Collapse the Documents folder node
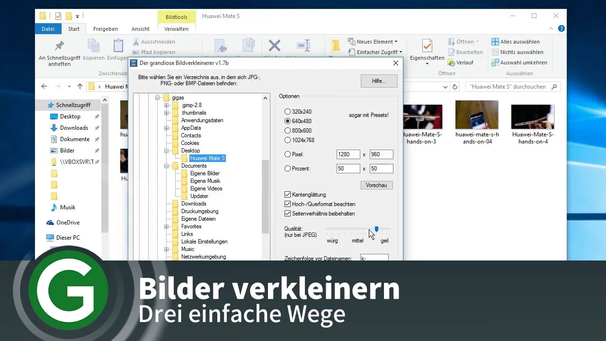This screenshot has height=341, width=606. point(167,166)
